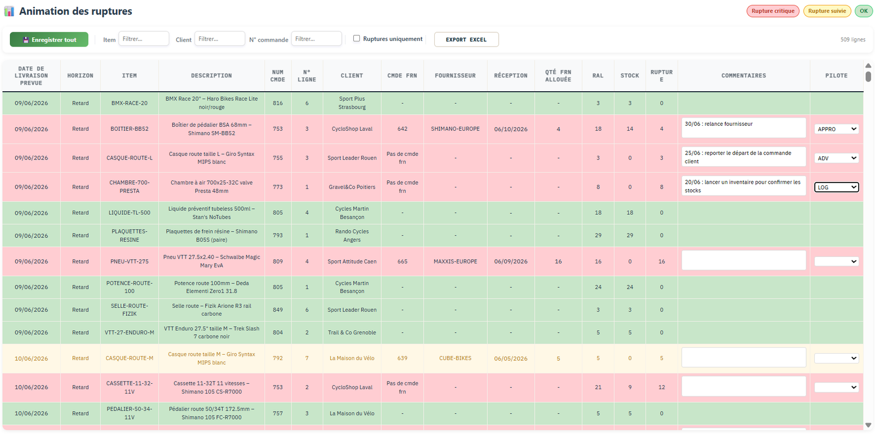Viewport: 875px width, 434px height.
Task: Click the Rupture critique legend badge
Action: (x=773, y=11)
